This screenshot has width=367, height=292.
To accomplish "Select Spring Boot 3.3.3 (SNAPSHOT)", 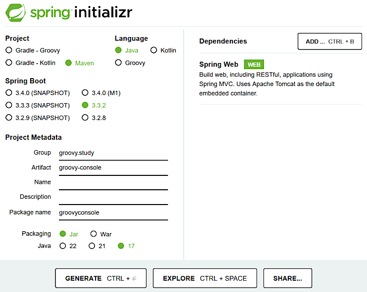I will tap(38, 105).
